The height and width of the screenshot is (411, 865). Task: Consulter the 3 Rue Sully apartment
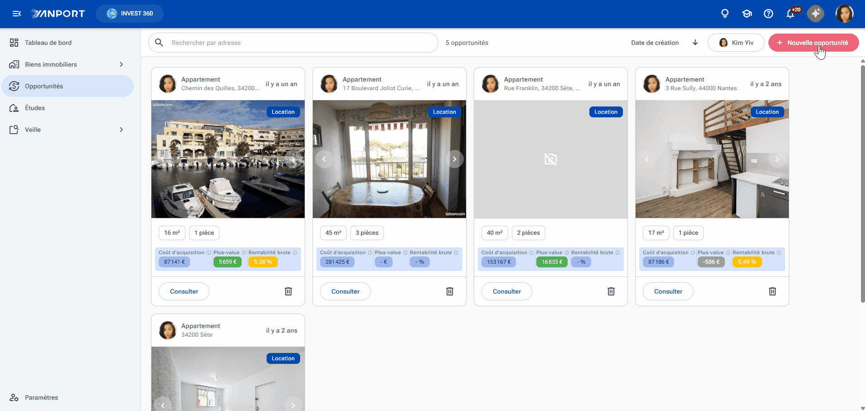668,291
